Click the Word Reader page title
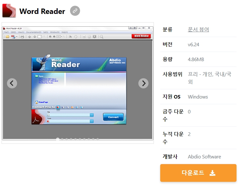 (42, 11)
